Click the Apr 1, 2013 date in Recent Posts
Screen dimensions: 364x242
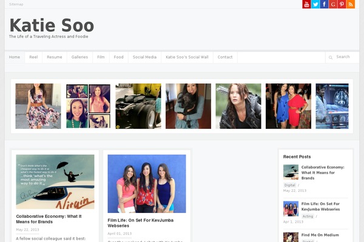tap(293, 222)
